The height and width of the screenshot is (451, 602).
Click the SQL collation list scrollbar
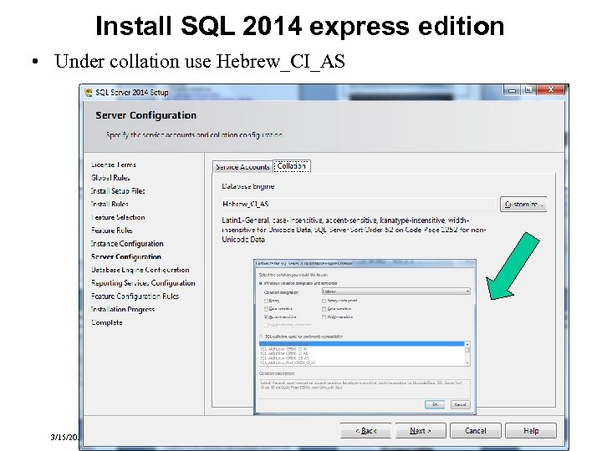tap(467, 353)
